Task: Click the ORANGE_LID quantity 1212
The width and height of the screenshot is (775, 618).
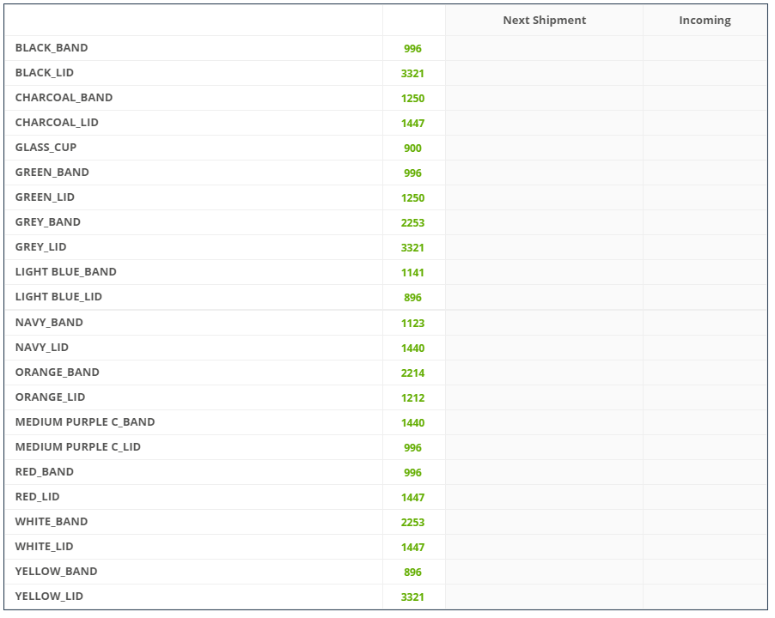Action: [x=412, y=398]
